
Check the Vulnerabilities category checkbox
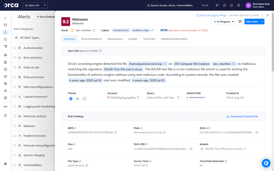coord(15,165)
